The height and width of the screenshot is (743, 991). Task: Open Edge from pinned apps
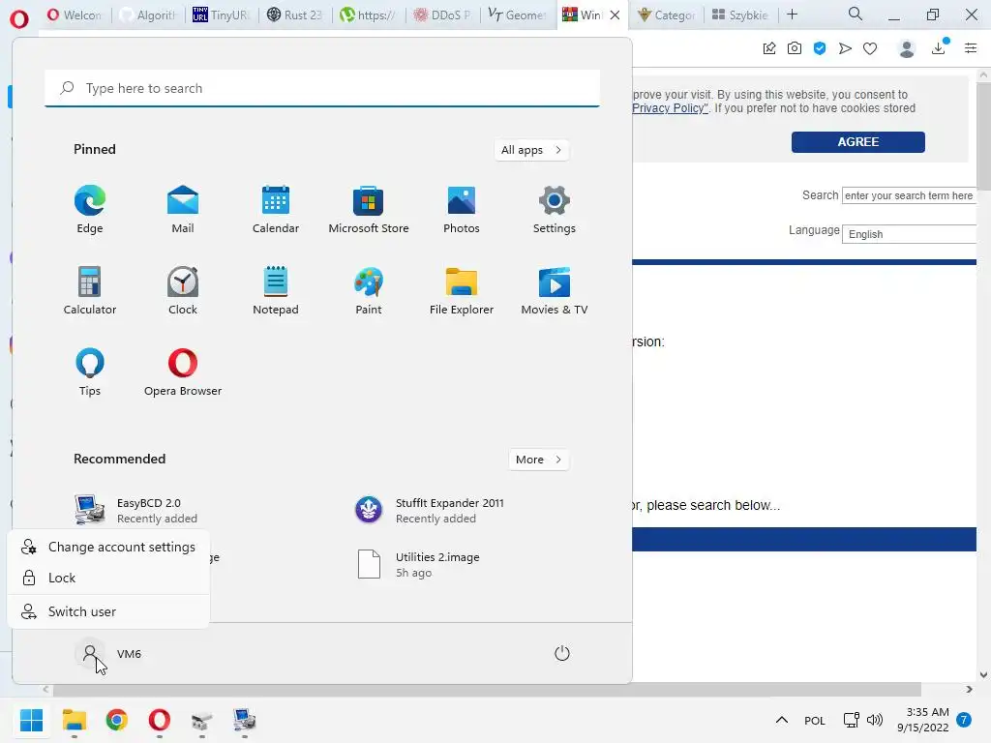[x=90, y=210]
